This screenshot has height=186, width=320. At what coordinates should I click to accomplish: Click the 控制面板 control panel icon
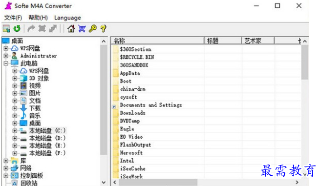15,175
